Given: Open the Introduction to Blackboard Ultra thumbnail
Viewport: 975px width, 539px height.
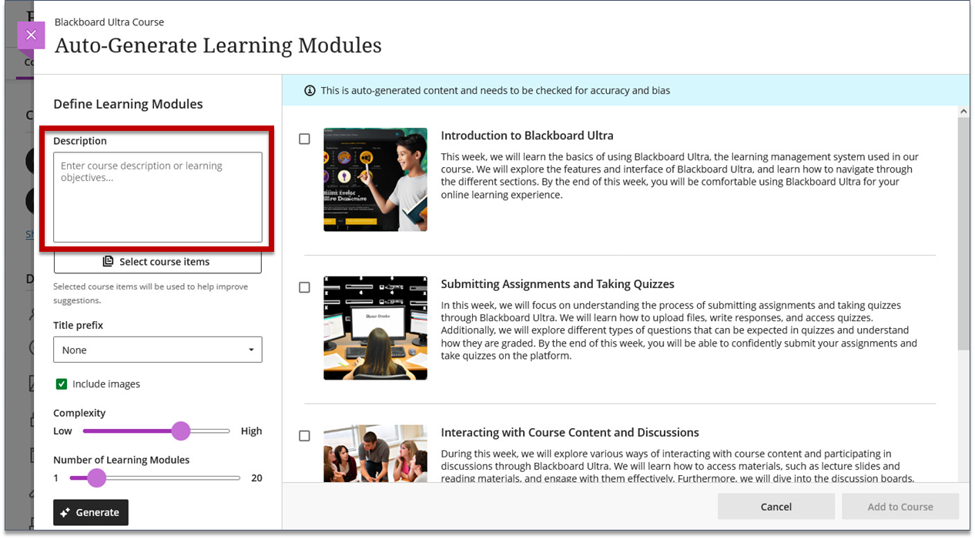Looking at the screenshot, I should pyautogui.click(x=375, y=179).
